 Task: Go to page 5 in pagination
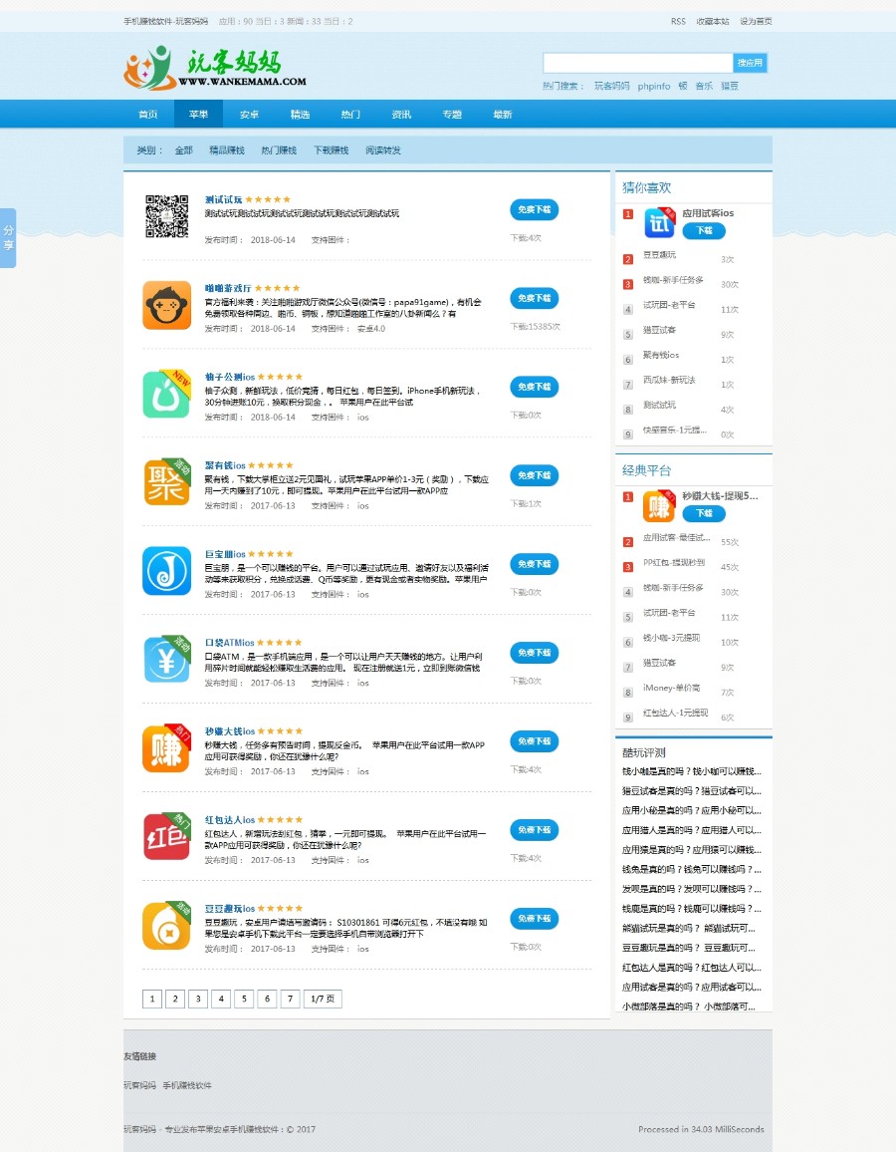[244, 999]
